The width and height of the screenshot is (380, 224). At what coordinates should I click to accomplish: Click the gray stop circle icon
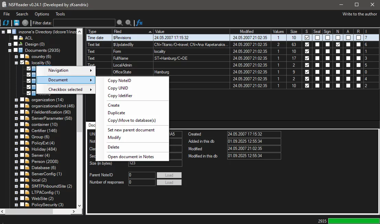coord(25,23)
